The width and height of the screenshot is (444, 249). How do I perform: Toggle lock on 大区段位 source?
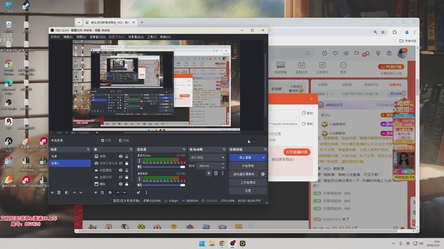tap(127, 170)
